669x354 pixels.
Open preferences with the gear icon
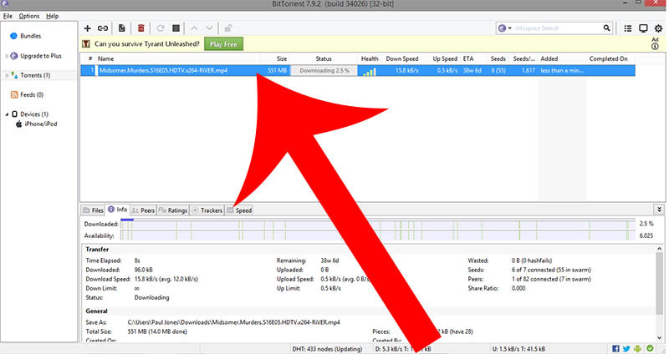pyautogui.click(x=658, y=28)
